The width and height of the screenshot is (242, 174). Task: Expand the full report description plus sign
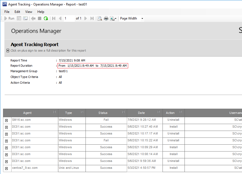point(8,50)
